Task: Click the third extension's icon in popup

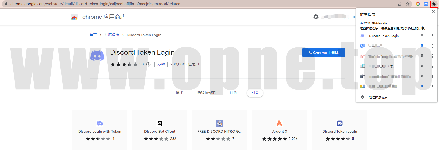Action: 362,56
